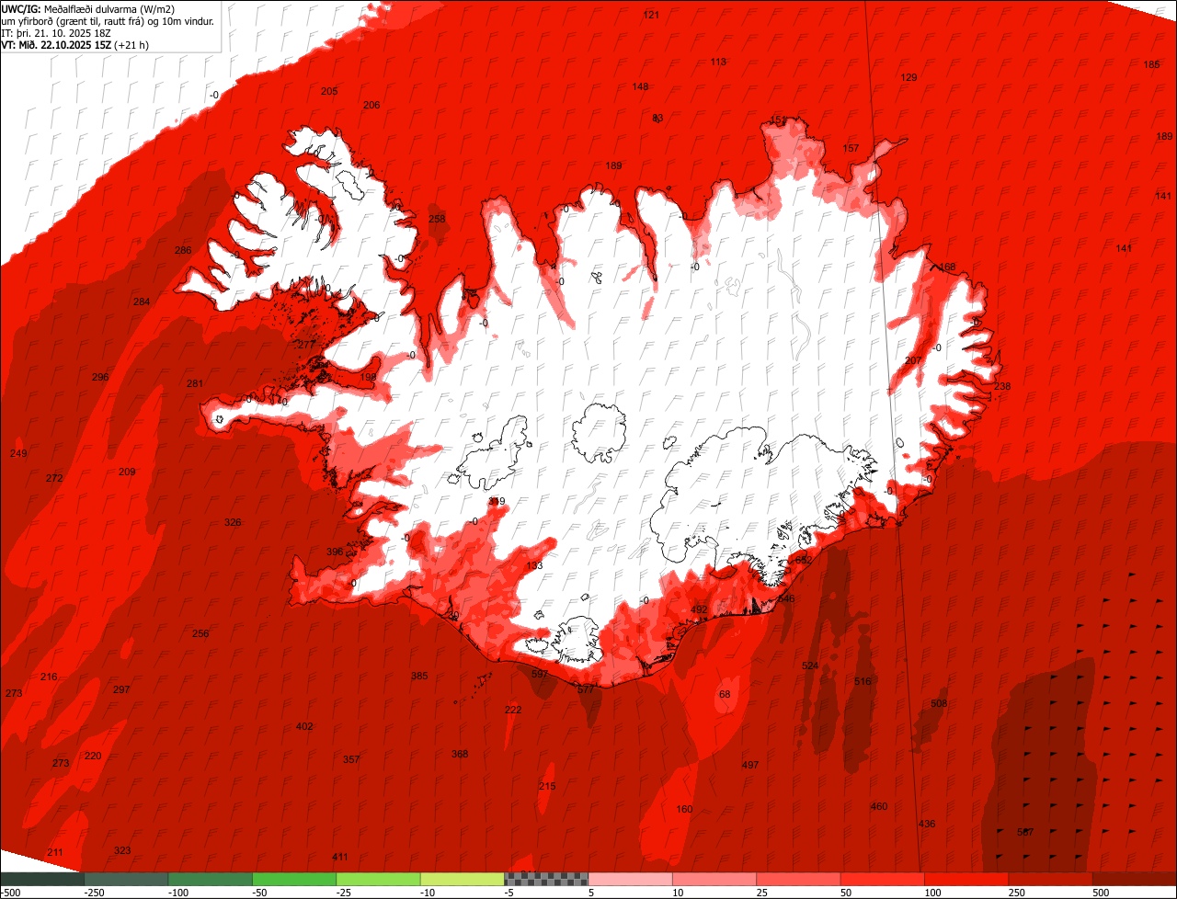
Task: Click the map value 157 near the northeast coast
Action: pos(851,148)
